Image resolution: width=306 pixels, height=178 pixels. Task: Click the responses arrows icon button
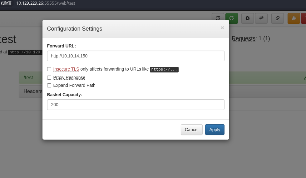click(x=261, y=18)
